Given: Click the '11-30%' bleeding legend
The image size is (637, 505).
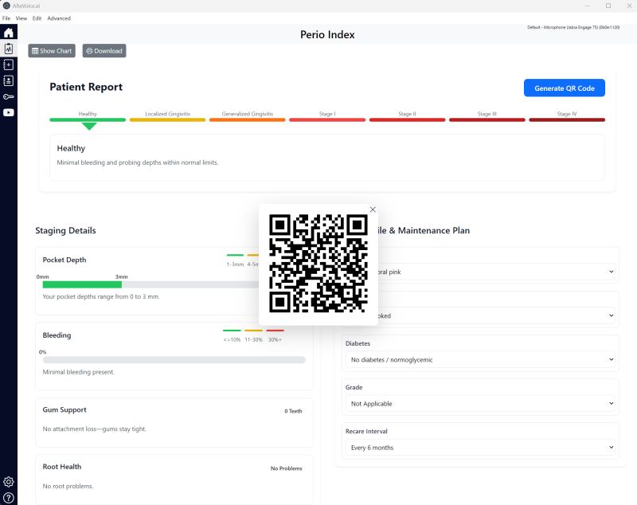Looking at the screenshot, I should click(253, 339).
